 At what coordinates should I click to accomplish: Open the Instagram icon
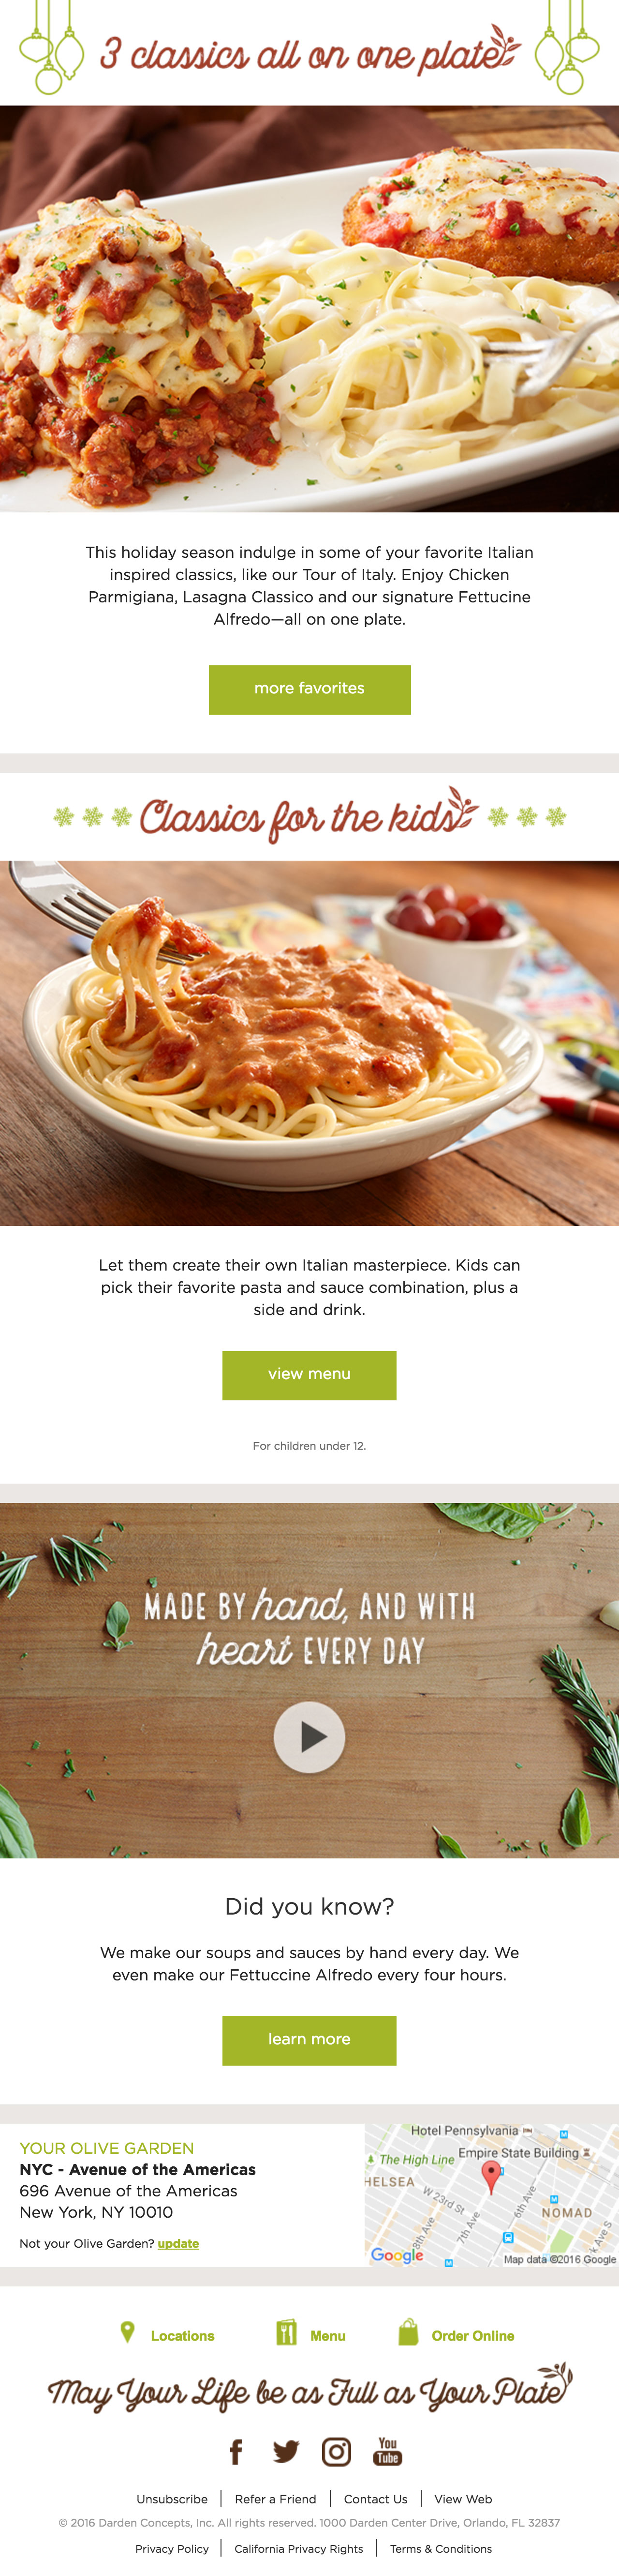pyautogui.click(x=337, y=2451)
